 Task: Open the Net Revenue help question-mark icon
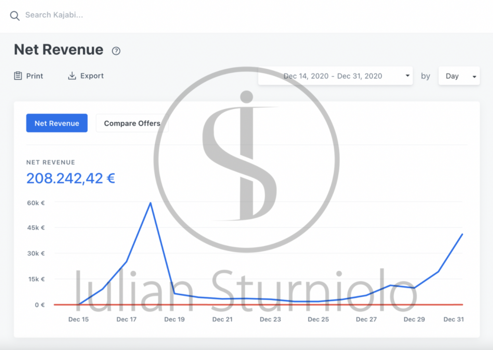point(116,51)
